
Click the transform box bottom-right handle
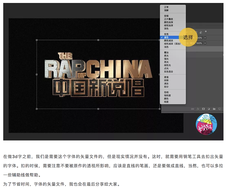160,109
